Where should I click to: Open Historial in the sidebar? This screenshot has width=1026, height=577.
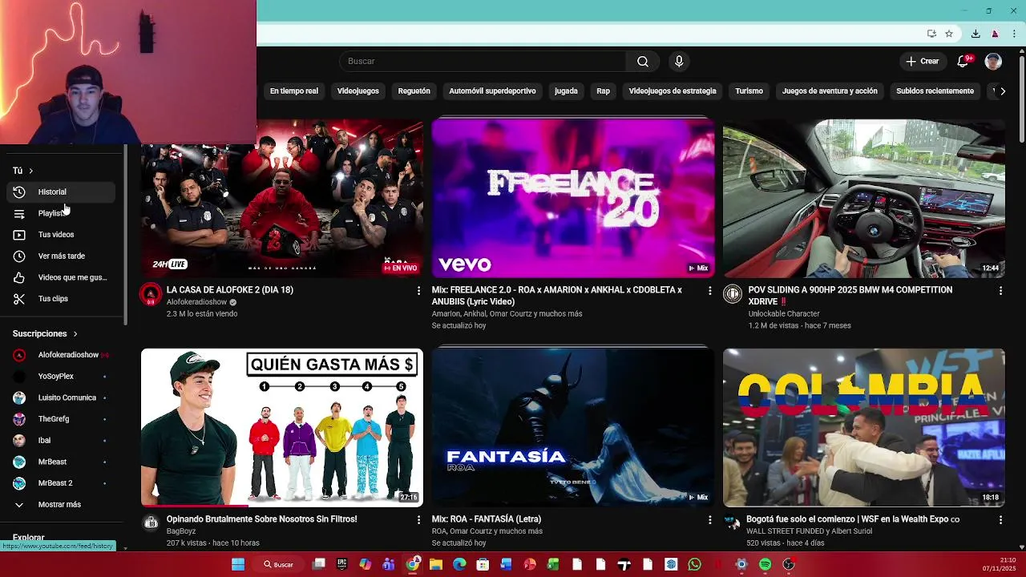[61, 192]
